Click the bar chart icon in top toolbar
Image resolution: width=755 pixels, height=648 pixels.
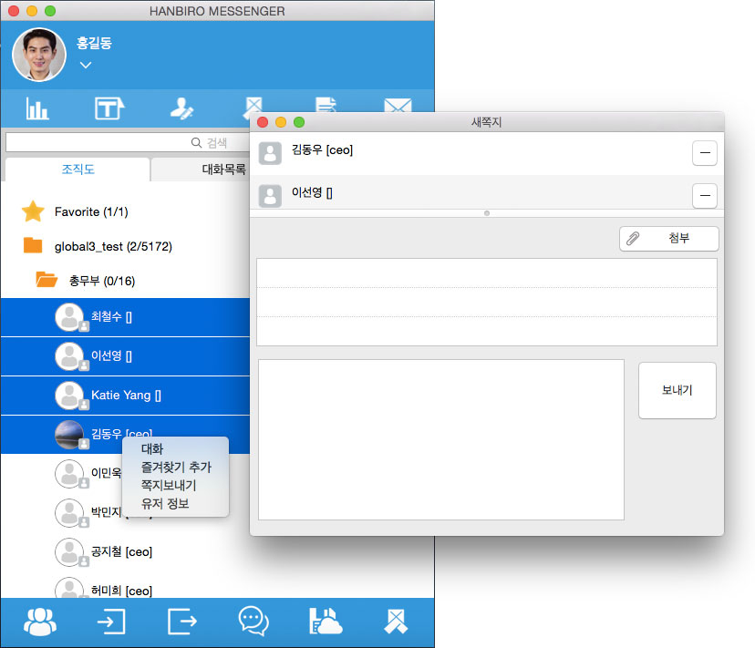point(37,108)
